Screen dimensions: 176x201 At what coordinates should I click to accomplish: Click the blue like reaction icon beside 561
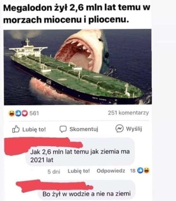pos(18,113)
